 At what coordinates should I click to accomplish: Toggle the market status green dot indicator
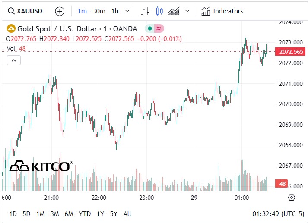tap(149, 29)
